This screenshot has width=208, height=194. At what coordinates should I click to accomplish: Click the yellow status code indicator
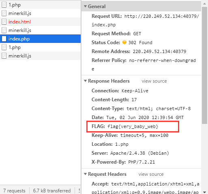pos(124,42)
